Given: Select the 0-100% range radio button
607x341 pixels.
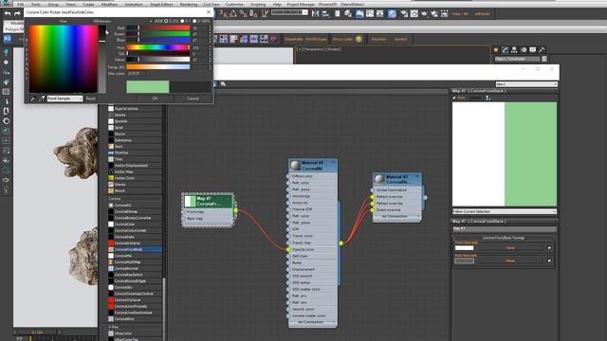Looking at the screenshot, I should (194, 21).
